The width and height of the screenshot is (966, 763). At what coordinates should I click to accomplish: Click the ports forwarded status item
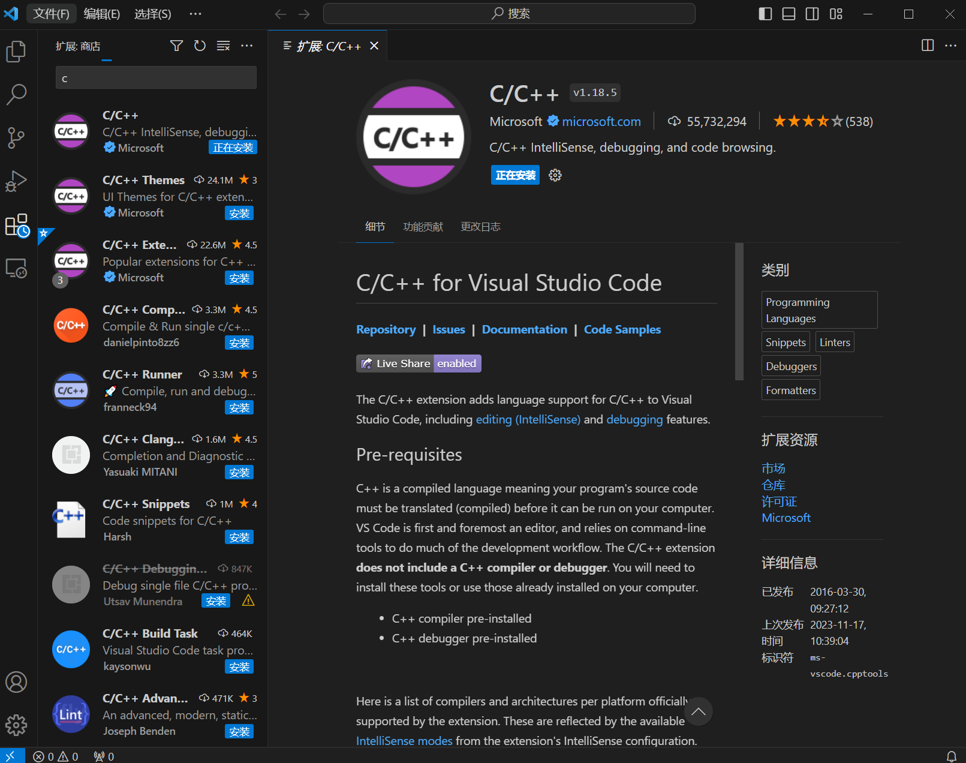coord(104,756)
